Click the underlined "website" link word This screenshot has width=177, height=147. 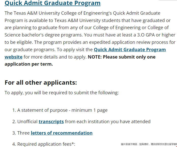[13, 57]
